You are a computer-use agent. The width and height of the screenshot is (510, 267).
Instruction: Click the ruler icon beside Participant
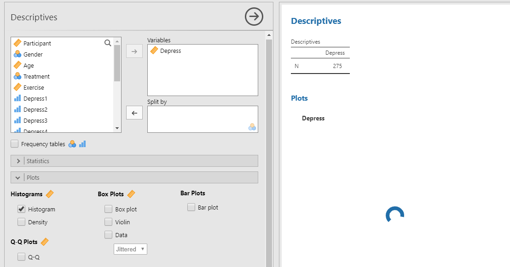pos(17,43)
